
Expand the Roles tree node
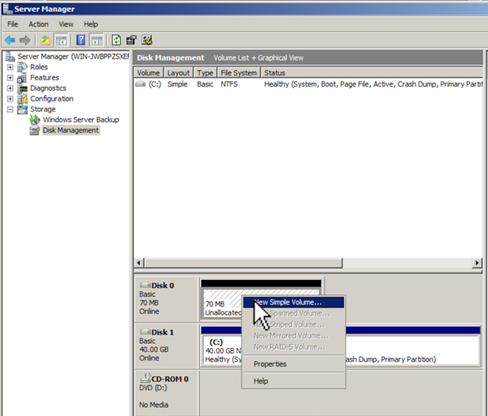click(10, 67)
